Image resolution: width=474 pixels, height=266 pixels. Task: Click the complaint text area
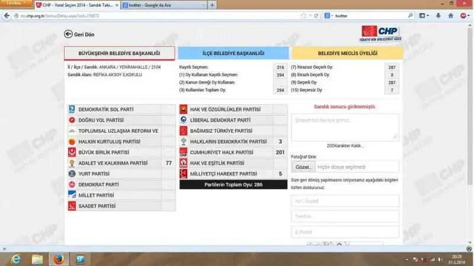click(x=345, y=127)
